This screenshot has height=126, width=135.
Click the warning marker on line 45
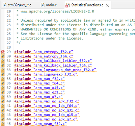[x=3, y=124]
